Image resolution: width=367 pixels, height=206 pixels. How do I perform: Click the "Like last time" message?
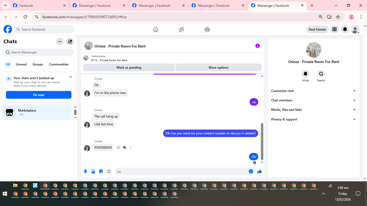[x=104, y=124]
